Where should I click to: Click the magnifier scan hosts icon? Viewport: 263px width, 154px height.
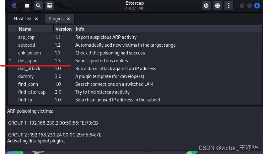click(x=38, y=6)
